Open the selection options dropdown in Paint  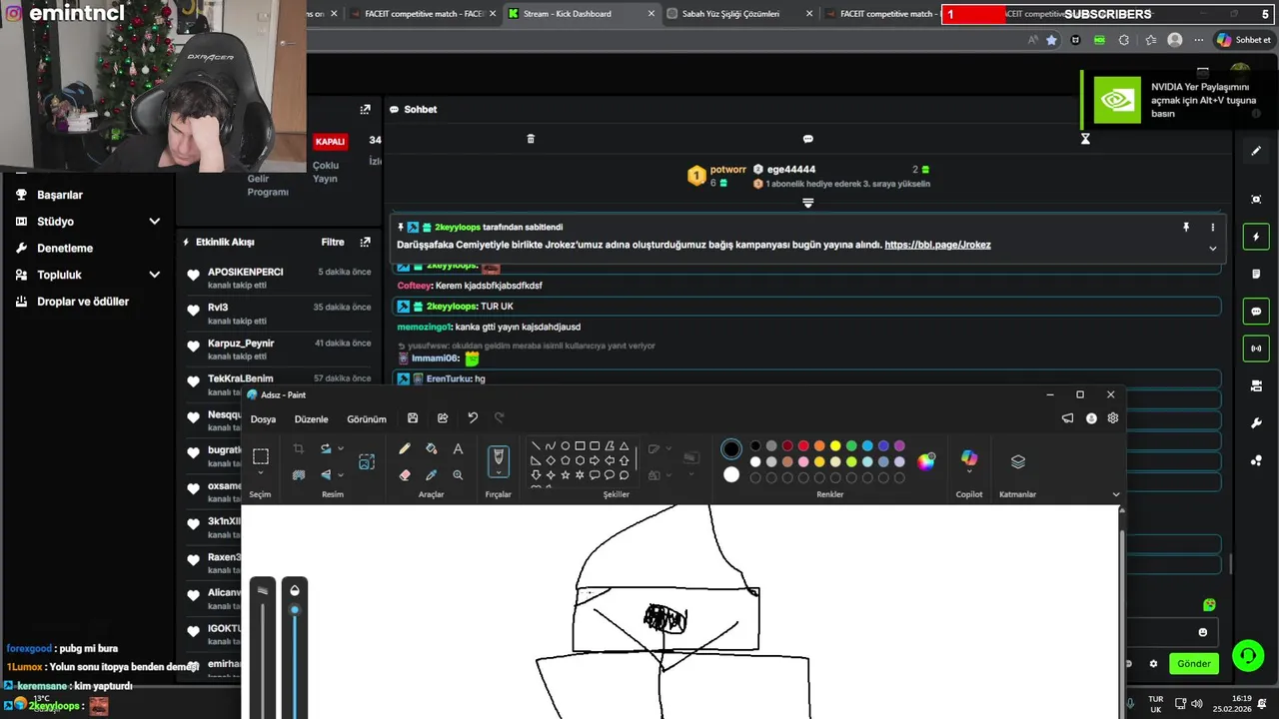tap(261, 473)
